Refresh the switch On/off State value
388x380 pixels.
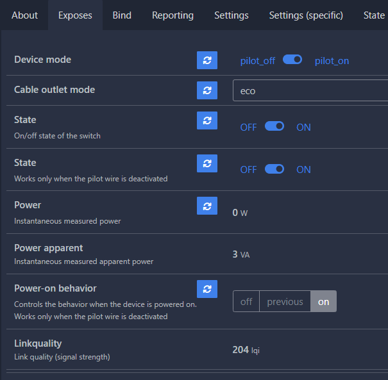point(207,120)
